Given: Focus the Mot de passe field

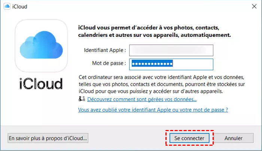Looking at the screenshot, I should (x=171, y=64).
